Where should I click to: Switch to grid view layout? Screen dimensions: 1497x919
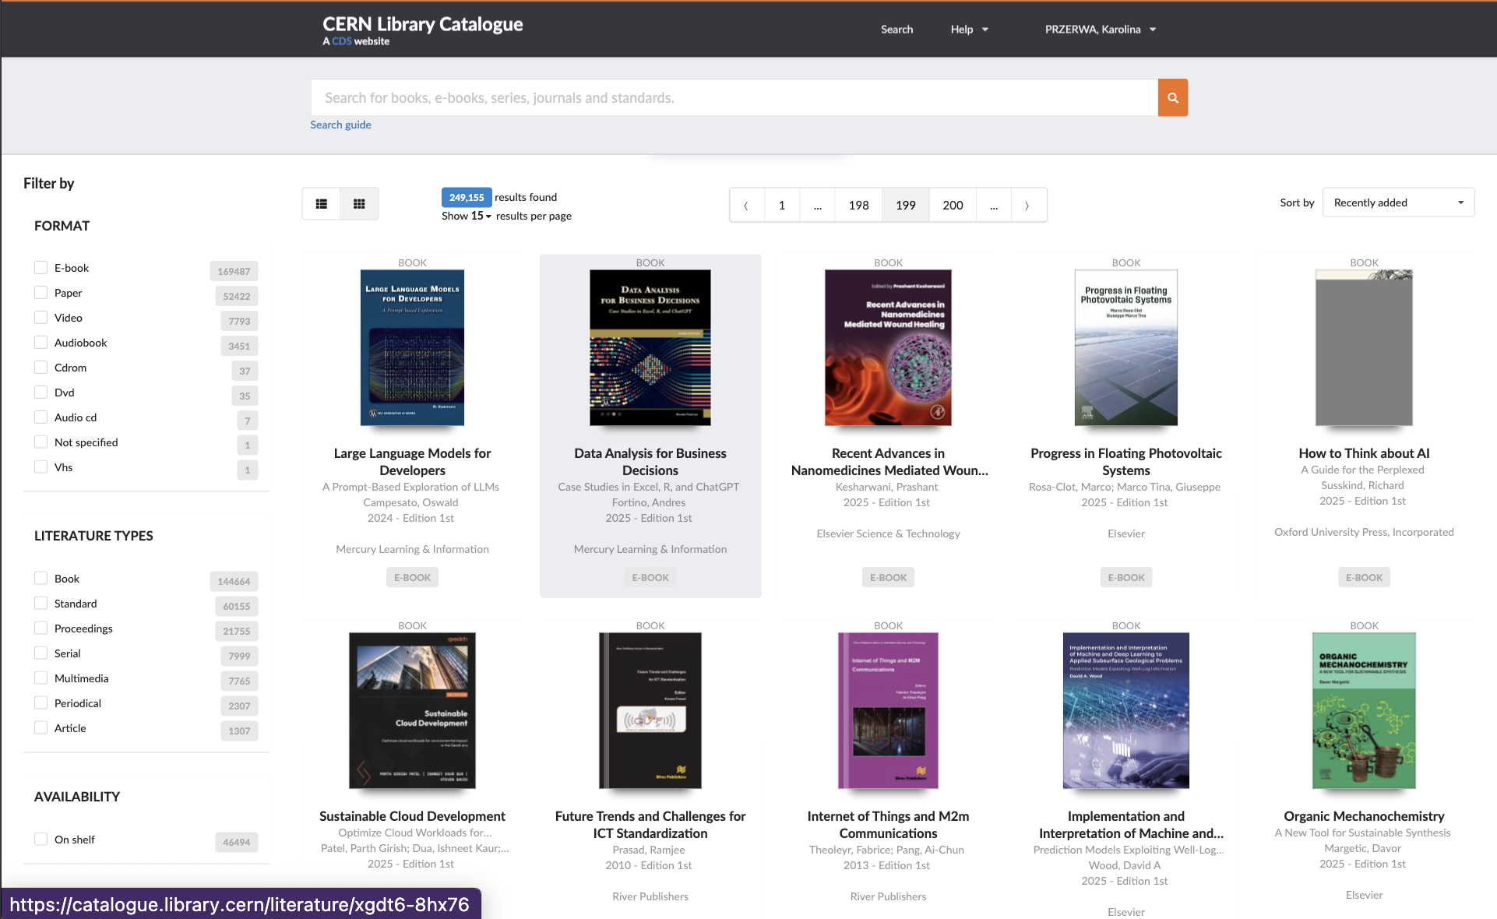click(359, 204)
